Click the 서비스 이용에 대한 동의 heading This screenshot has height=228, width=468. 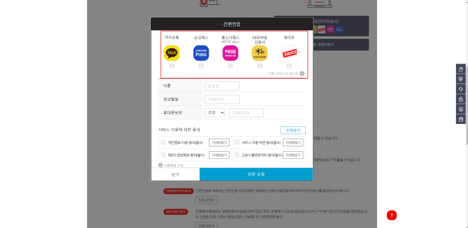coord(179,129)
